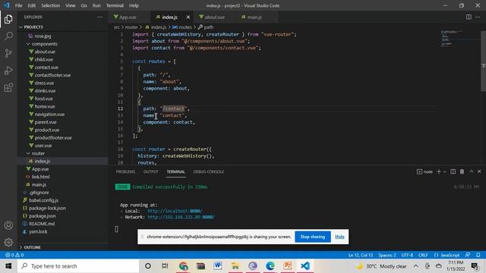Image resolution: width=486 pixels, height=273 pixels.
Task: Click the code minimap
Action: click(460, 39)
